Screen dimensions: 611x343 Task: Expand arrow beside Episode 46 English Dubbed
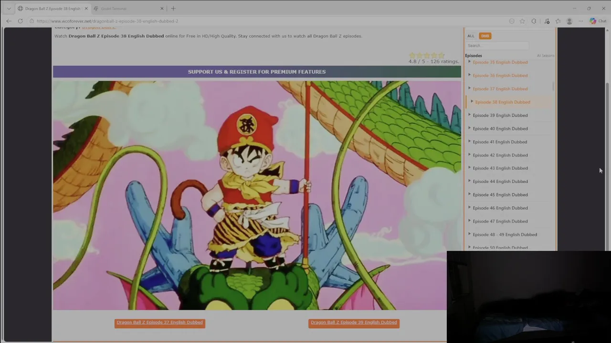pyautogui.click(x=470, y=208)
